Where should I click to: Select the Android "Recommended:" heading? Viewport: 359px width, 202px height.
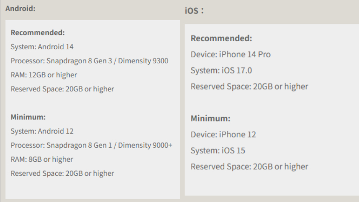37,33
